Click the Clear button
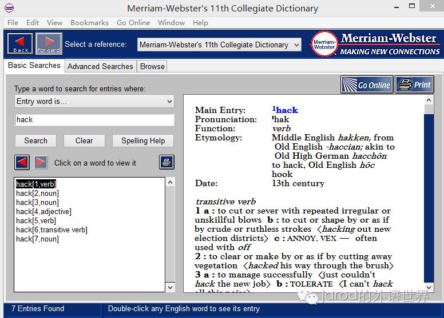 84,141
